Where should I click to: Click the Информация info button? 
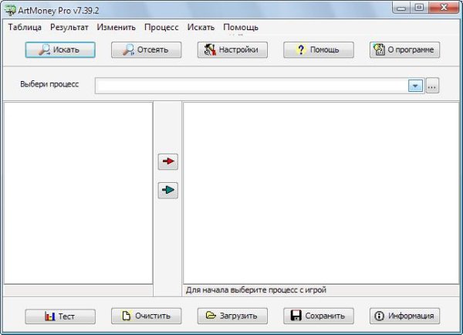coord(404,316)
